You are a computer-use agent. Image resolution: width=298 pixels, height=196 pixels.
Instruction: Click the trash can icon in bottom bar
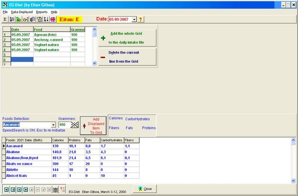[55, 189]
